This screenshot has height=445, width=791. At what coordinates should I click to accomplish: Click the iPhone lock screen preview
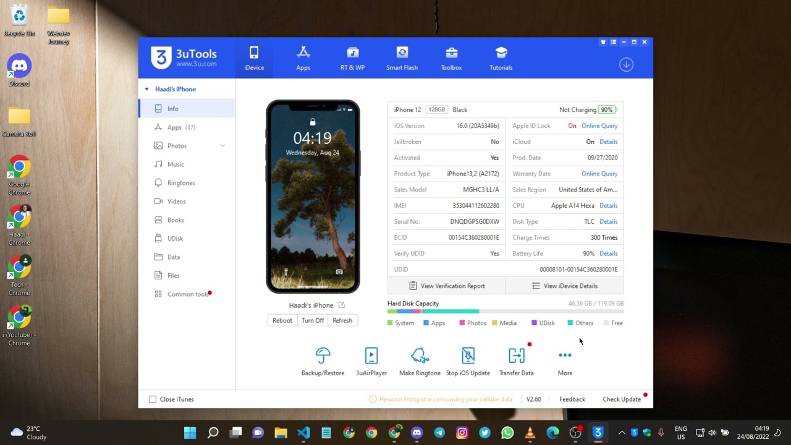[313, 197]
